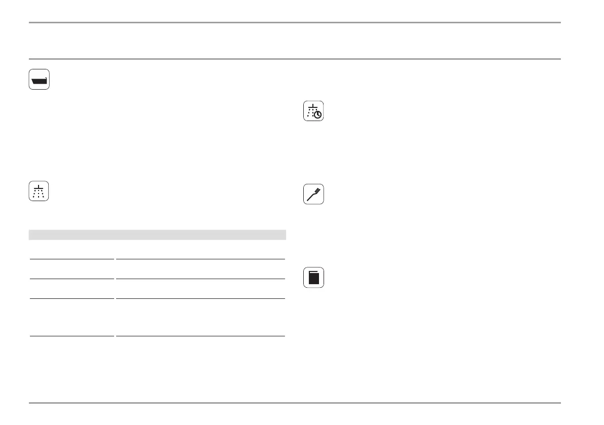This screenshot has width=604, height=425.
Task: Click the grey table header bar
Action: coord(157,235)
